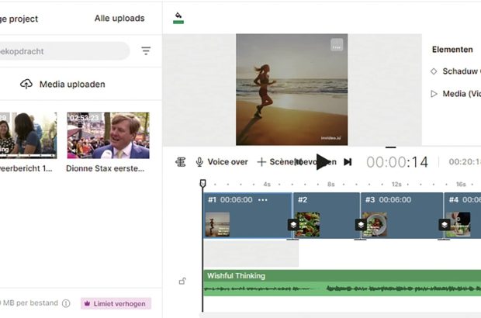Click the paint bucket fill color icon
Viewport: 481px width, 318px height.
(178, 16)
